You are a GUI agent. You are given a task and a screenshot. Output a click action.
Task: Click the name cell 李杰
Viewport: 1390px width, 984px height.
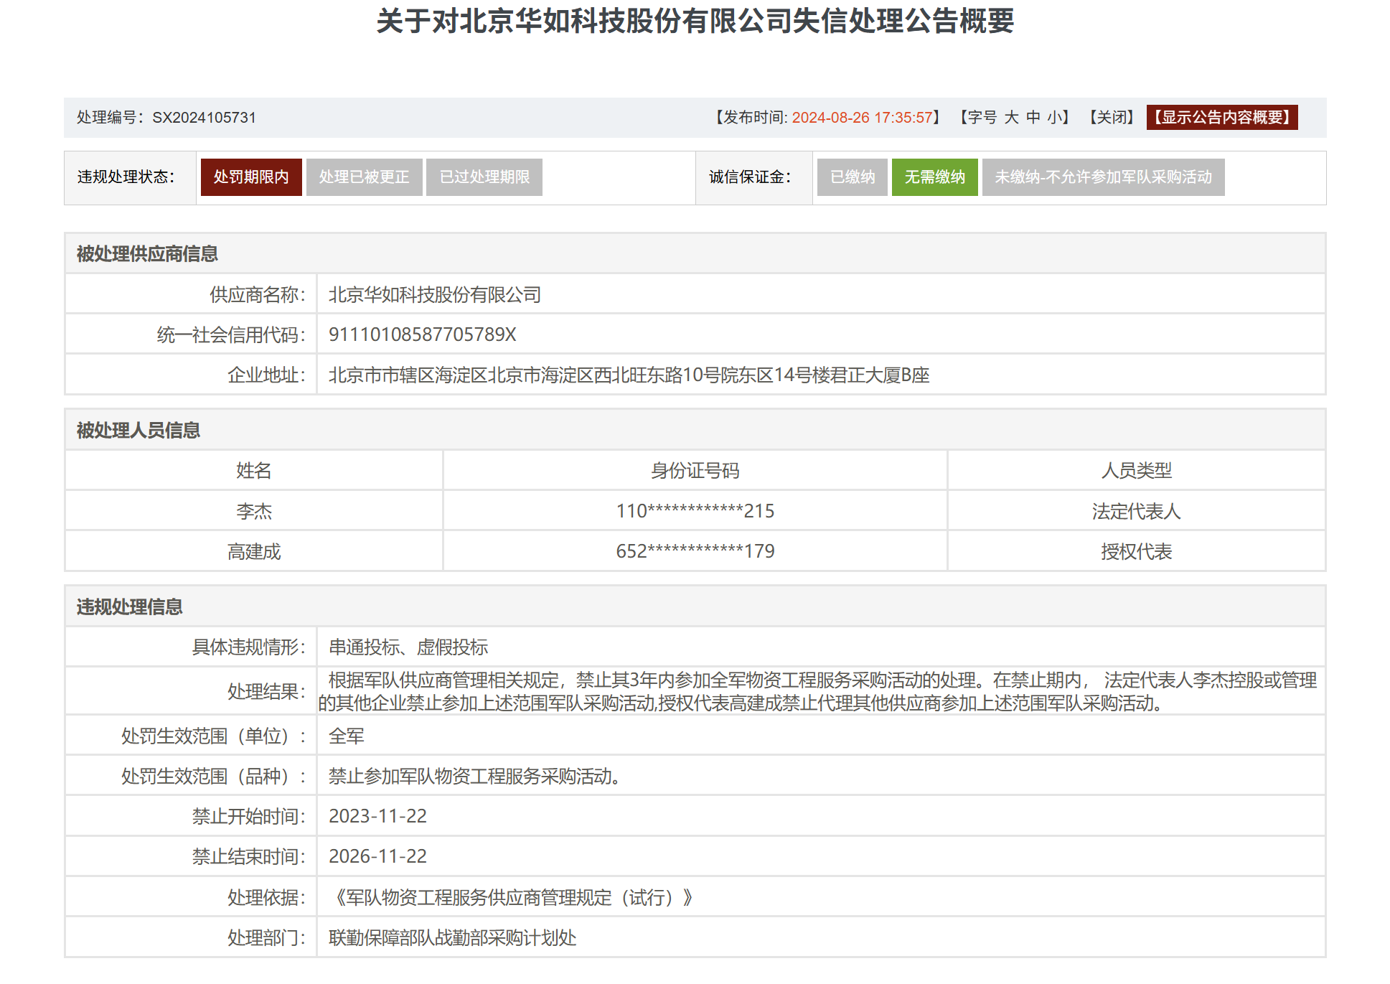[254, 511]
